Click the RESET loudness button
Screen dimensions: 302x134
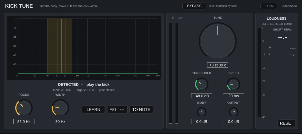pos(286,123)
